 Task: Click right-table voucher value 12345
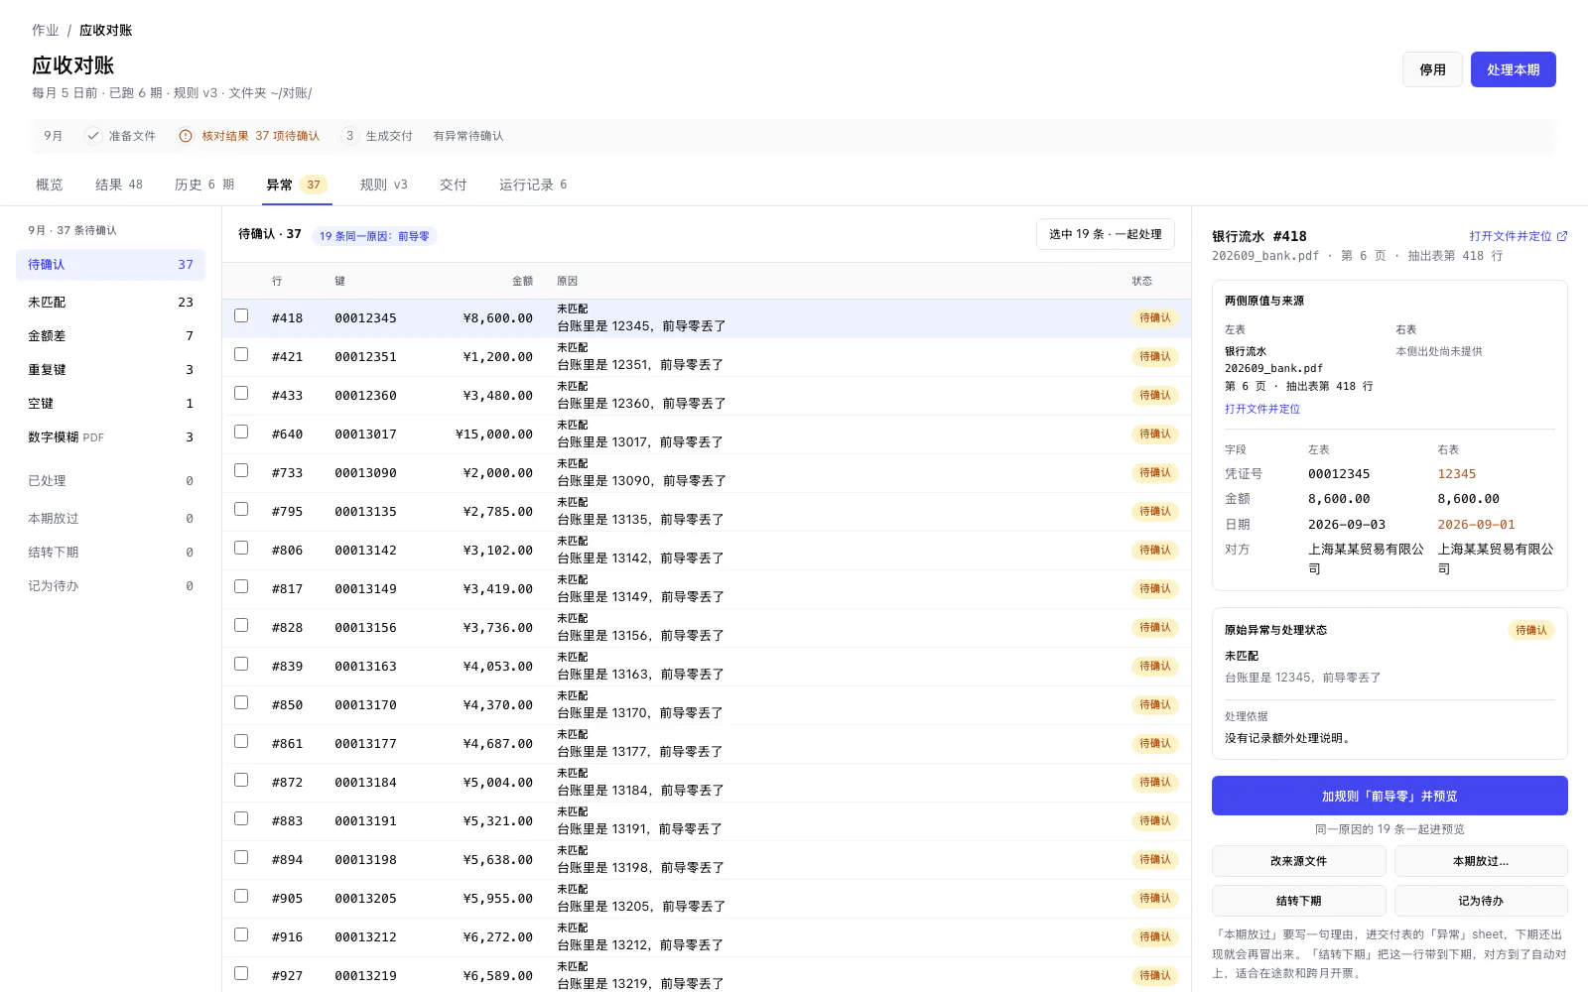[x=1456, y=473]
